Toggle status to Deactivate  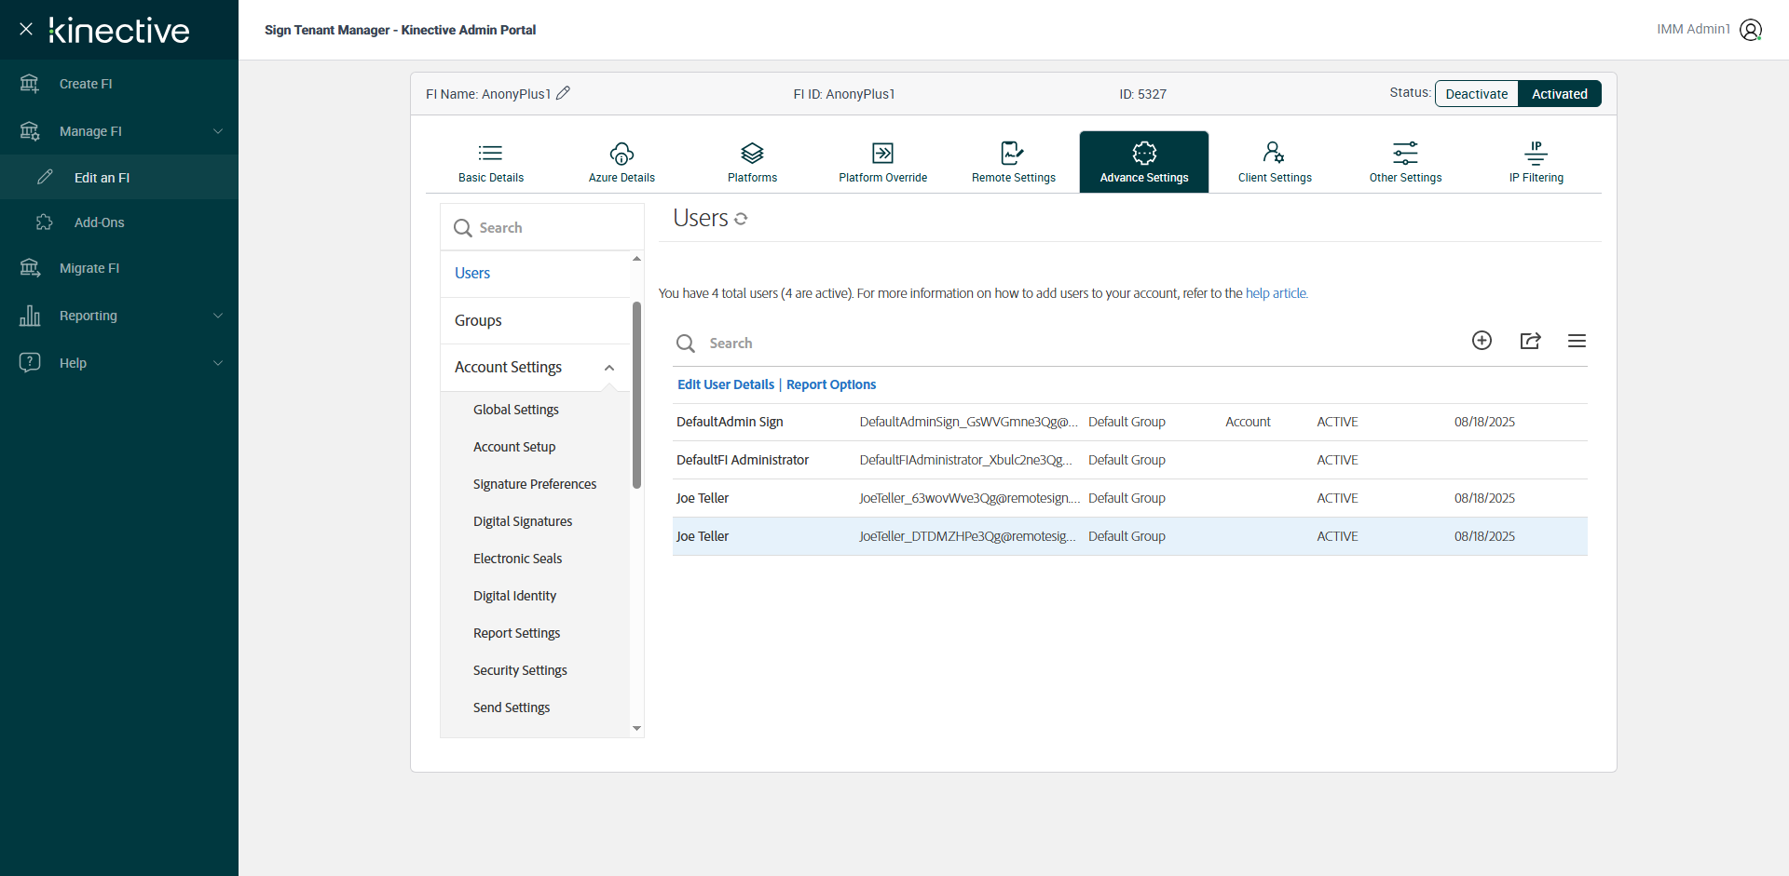[1476, 94]
